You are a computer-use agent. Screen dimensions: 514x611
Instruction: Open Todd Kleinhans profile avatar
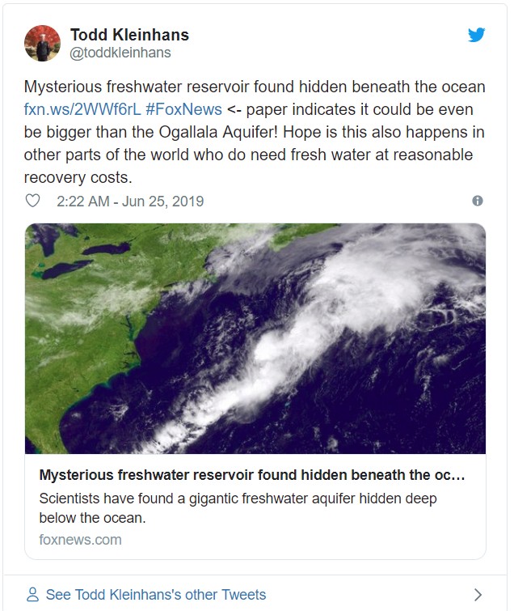click(x=42, y=43)
